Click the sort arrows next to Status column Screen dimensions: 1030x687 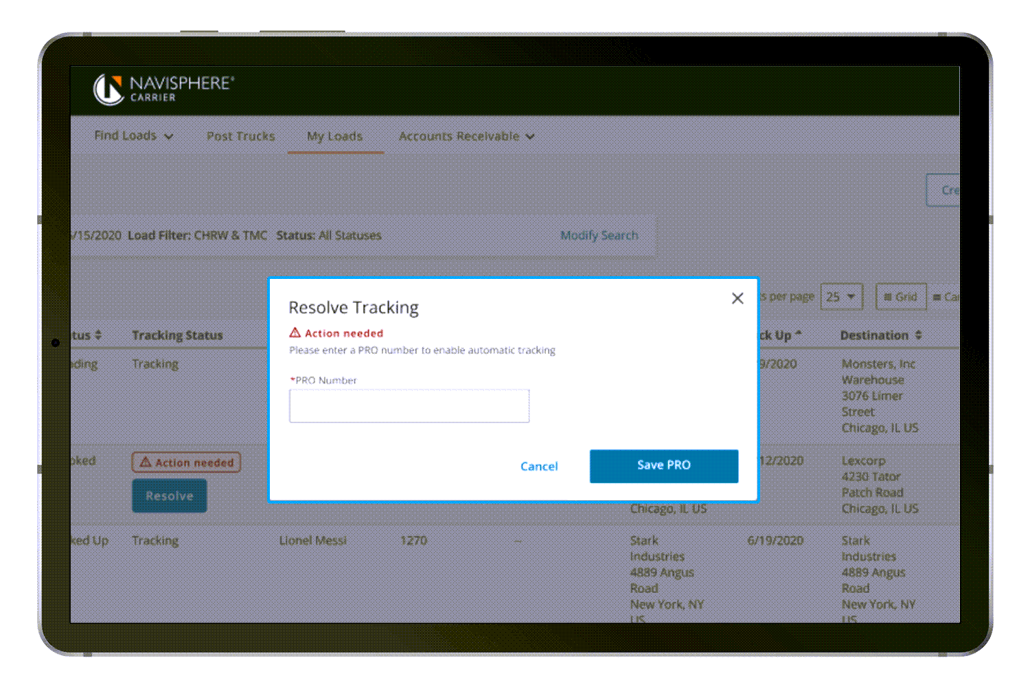coord(98,335)
